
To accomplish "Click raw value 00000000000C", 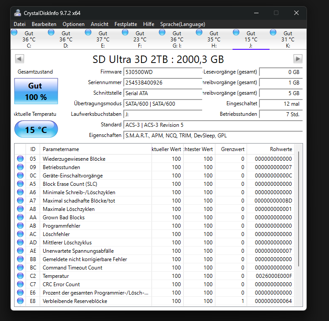I will pyautogui.click(x=273, y=175).
